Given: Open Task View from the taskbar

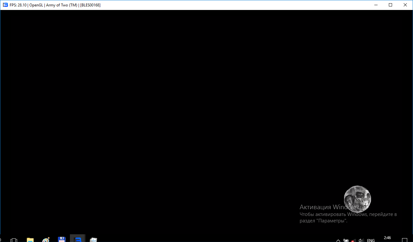Looking at the screenshot, I should tap(14, 240).
